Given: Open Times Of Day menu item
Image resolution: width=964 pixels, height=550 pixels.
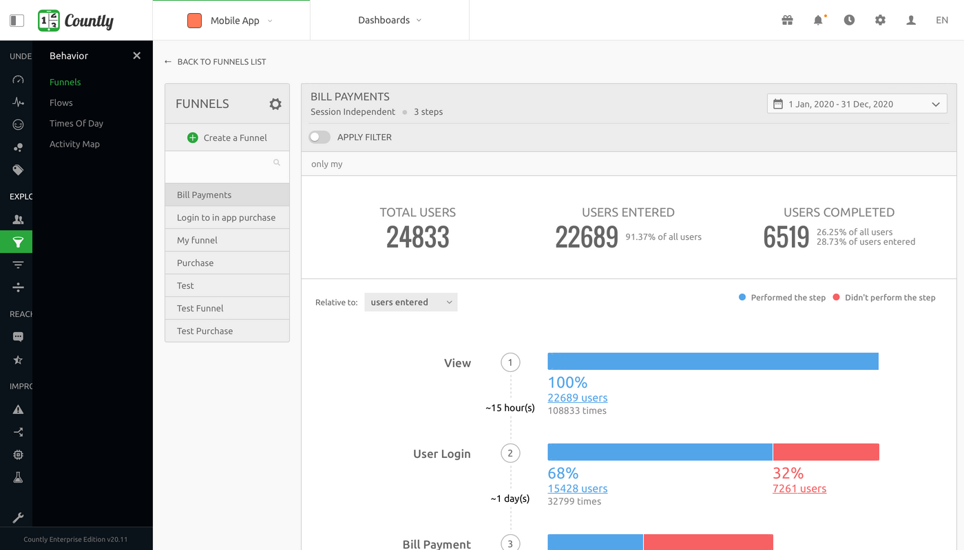Looking at the screenshot, I should click(x=76, y=123).
